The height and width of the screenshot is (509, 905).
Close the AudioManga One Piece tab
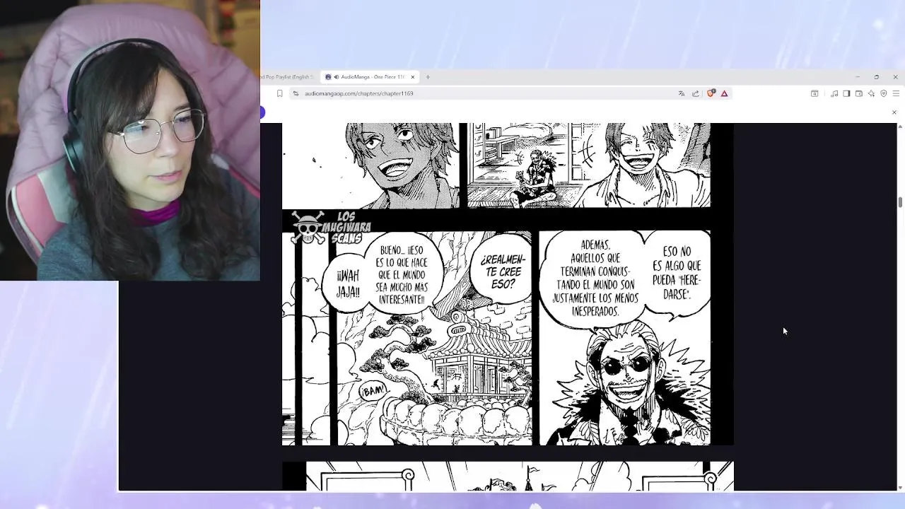412,77
